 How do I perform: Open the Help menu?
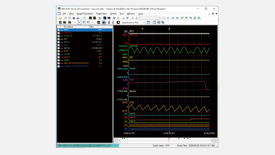pyautogui.click(x=140, y=14)
